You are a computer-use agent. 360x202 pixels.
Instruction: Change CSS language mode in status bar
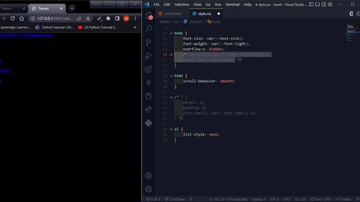point(303,199)
